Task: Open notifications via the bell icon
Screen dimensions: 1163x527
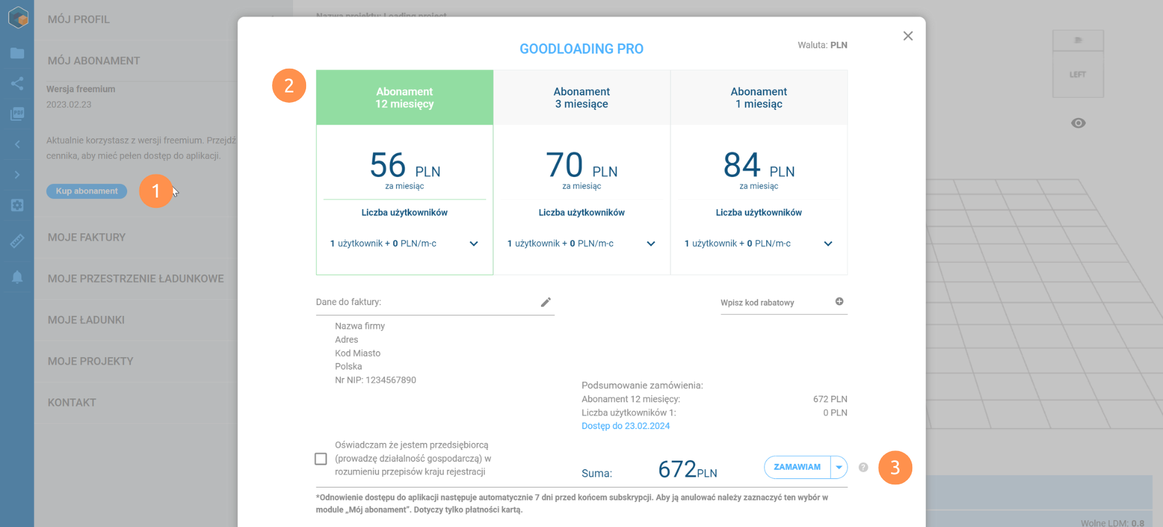Action: [x=17, y=277]
